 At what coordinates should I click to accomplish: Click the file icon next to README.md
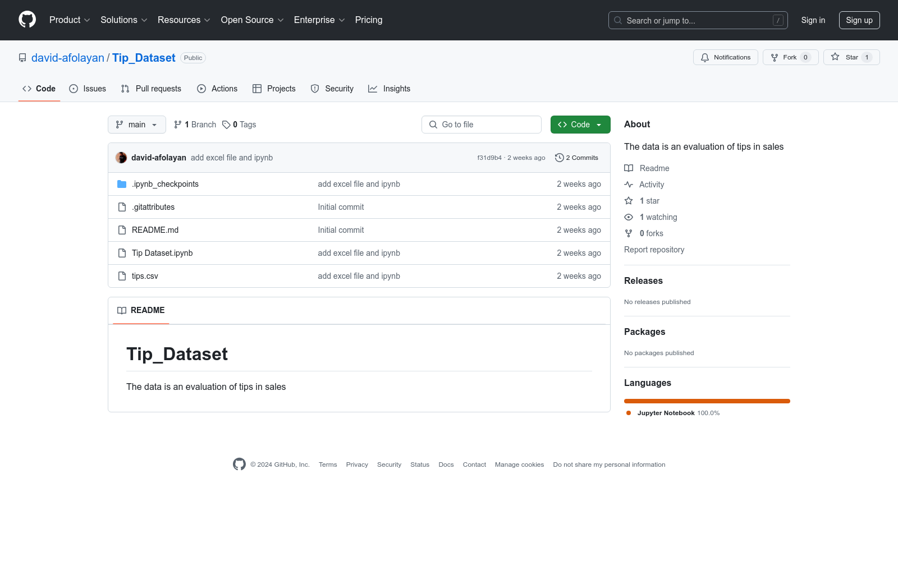pos(122,230)
